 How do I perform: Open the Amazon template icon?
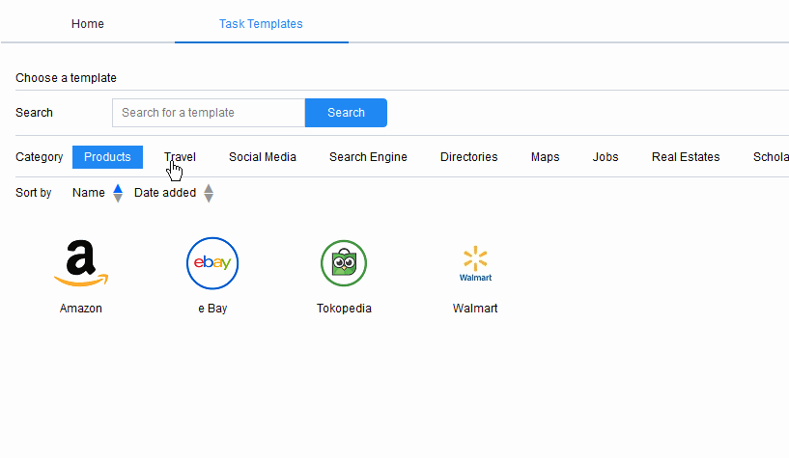[x=81, y=264]
